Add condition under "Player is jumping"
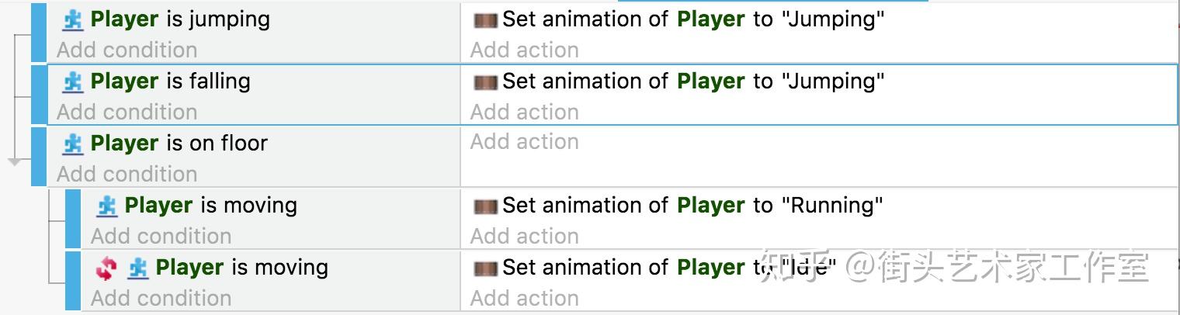This screenshot has height=315, width=1180. [x=127, y=50]
